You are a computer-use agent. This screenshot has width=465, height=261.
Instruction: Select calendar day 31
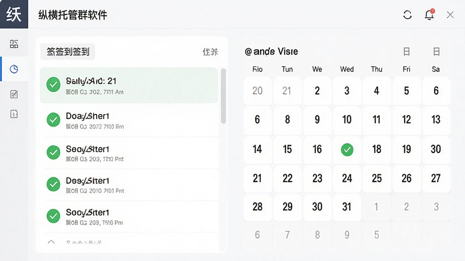(347, 207)
